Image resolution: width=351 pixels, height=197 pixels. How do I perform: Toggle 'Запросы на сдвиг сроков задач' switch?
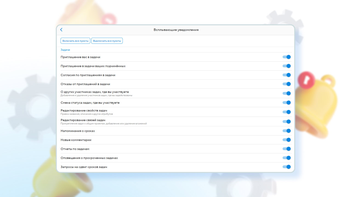pyautogui.click(x=287, y=167)
